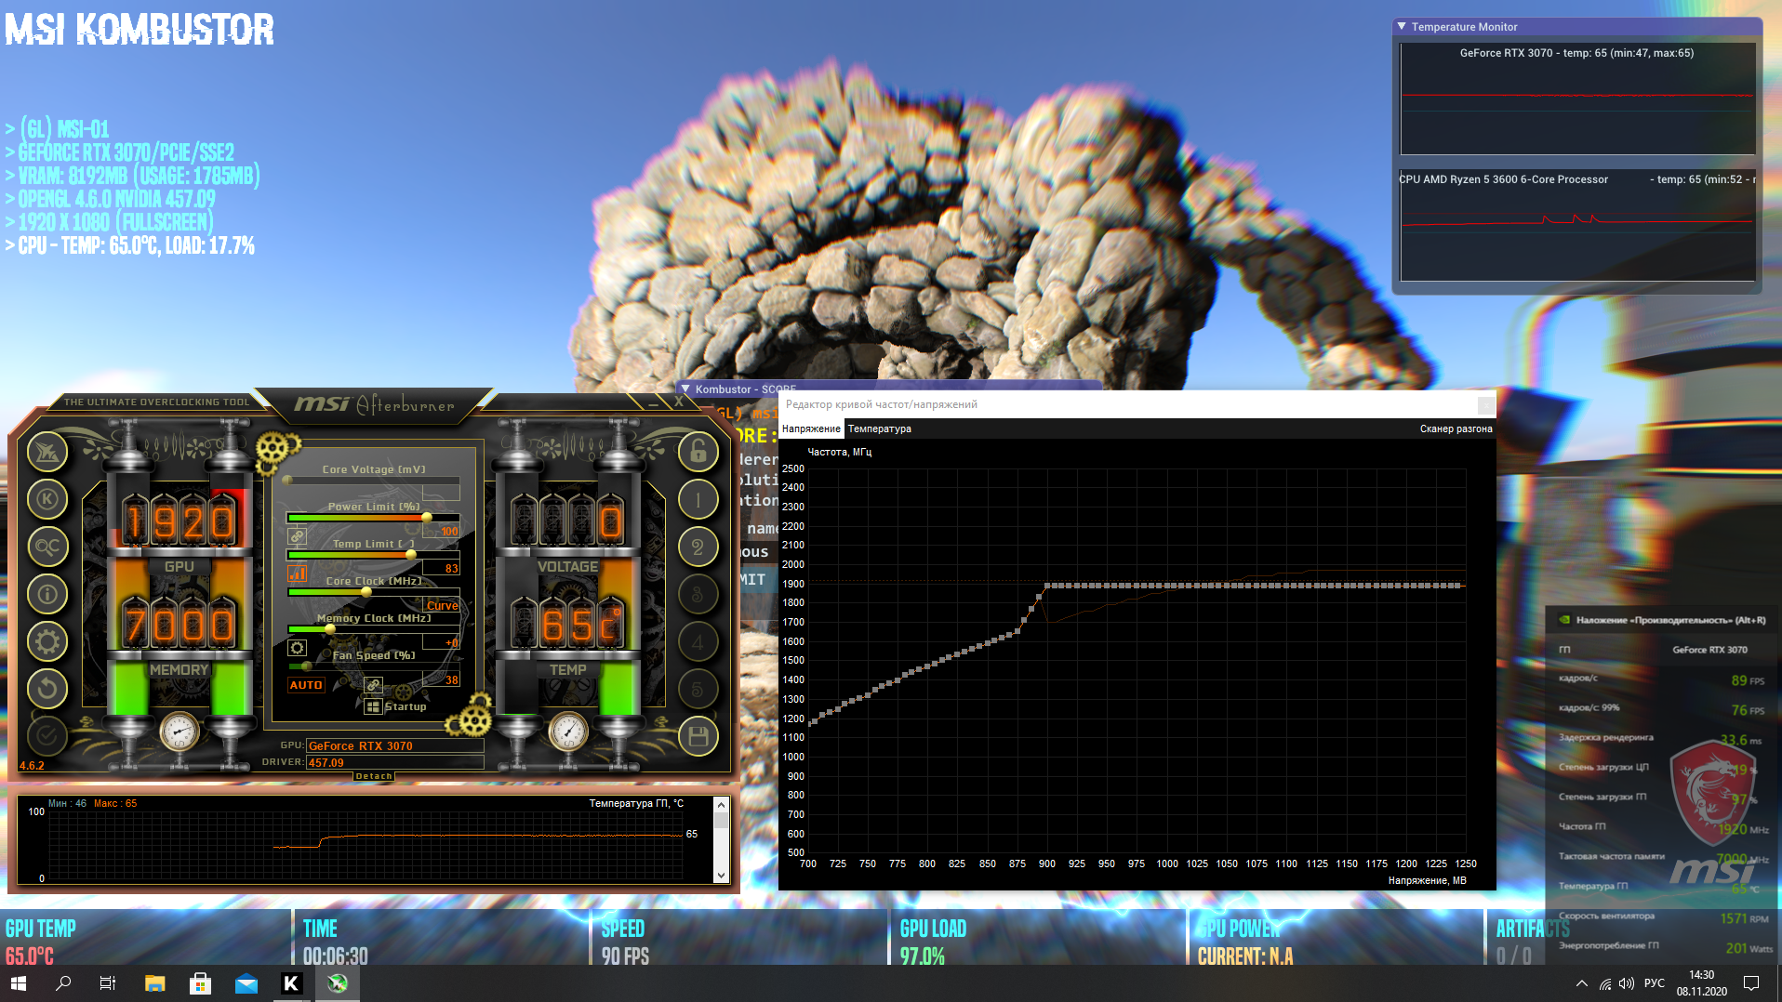Click the CPU AMD Ryzen 5 3600 temperature graph
The height and width of the screenshot is (1002, 1782).
(x=1577, y=225)
